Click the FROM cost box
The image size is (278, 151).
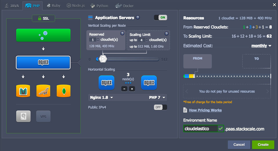tap(198, 61)
